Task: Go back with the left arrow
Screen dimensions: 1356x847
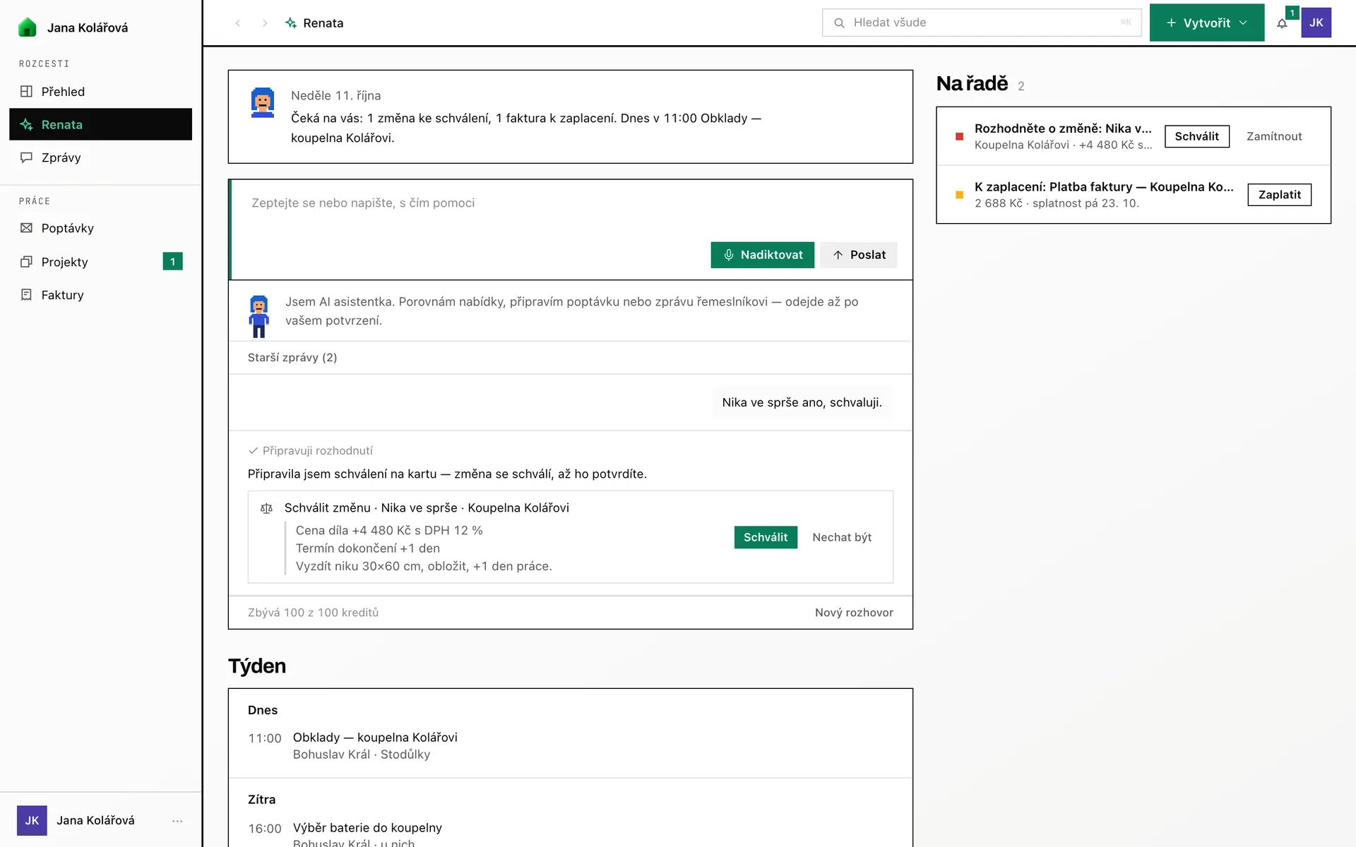Action: coord(238,23)
